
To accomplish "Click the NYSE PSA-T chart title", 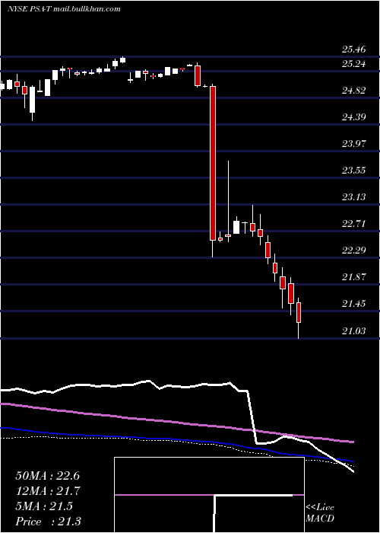I will coord(64,9).
